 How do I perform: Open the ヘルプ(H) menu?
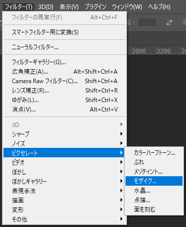(x=159, y=7)
